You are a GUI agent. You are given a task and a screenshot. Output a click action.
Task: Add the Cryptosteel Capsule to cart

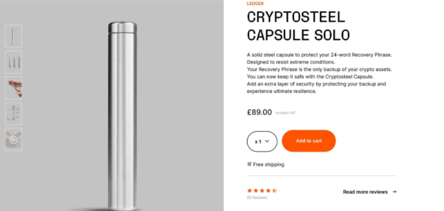click(x=309, y=141)
